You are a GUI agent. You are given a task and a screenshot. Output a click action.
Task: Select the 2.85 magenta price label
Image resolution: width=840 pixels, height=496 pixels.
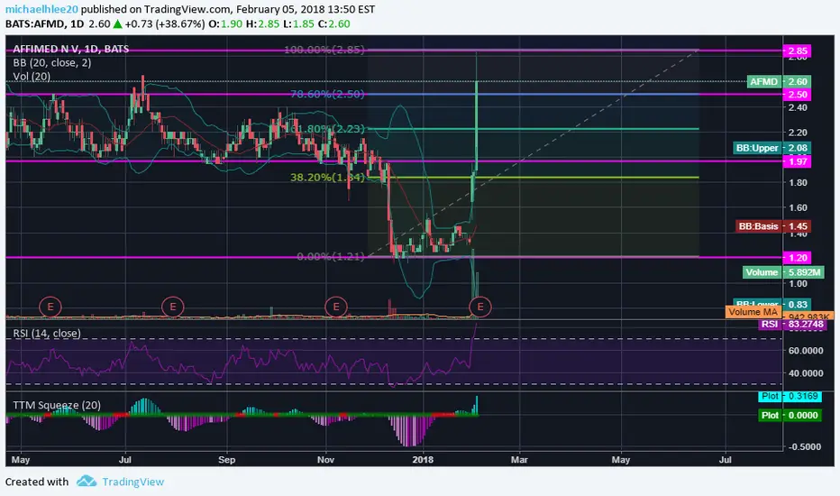(x=797, y=51)
